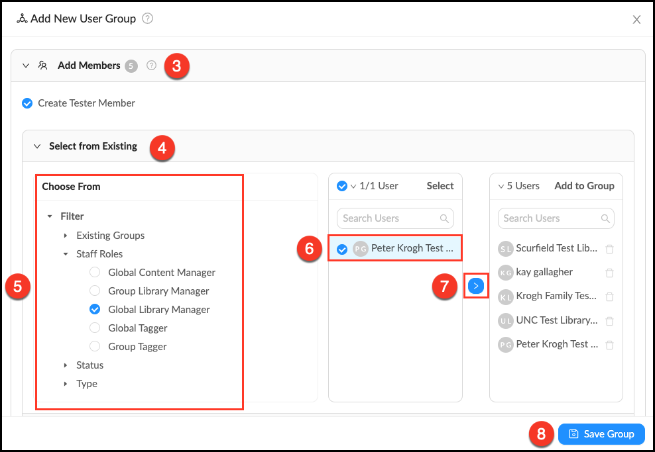Expand the Status filter category
Screen dimensions: 655x452
pyautogui.click(x=66, y=365)
